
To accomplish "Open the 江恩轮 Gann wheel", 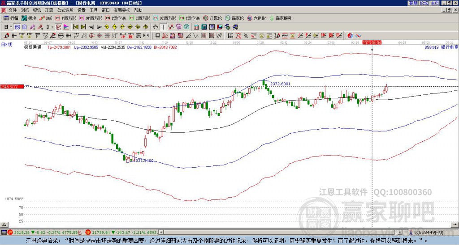I will [x=212, y=18].
